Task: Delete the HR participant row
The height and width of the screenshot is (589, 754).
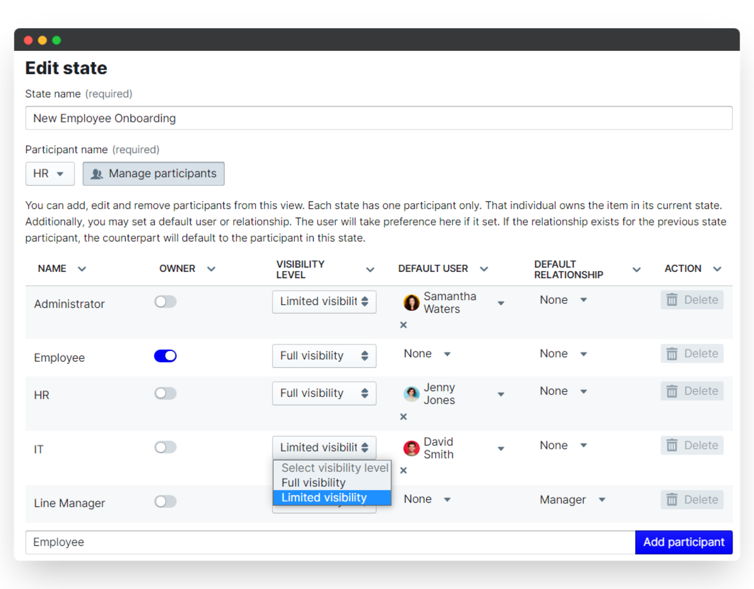Action: [x=692, y=391]
